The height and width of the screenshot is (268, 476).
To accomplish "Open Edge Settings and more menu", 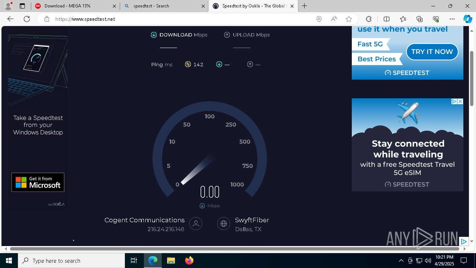I will pos(452,19).
